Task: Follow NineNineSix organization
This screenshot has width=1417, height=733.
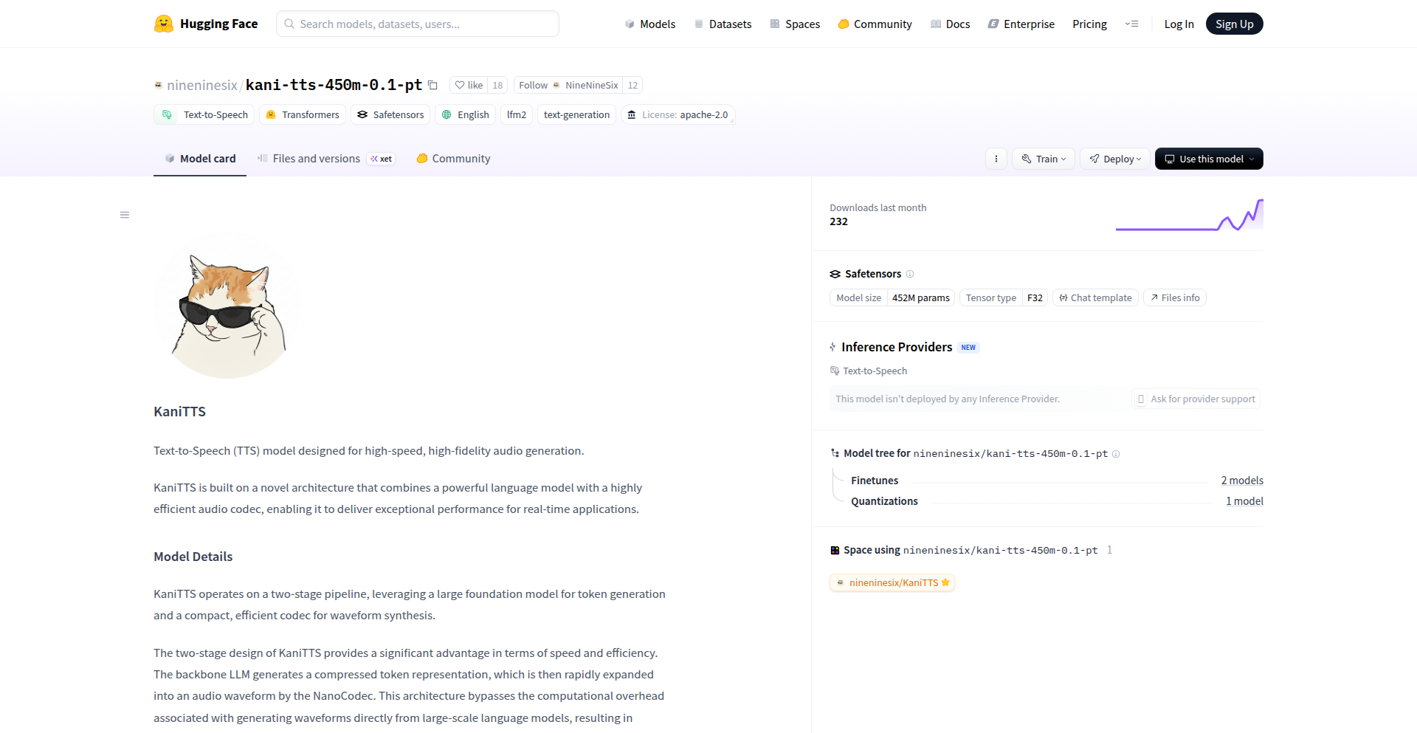Action: tap(568, 85)
